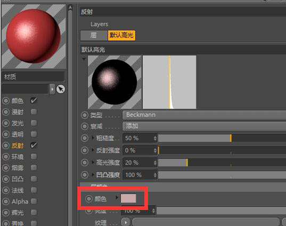286x226 pixels.
Task: Select the 默认高光 layer tab
Action: coord(121,35)
